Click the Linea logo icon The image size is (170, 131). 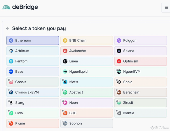[x=65, y=61]
